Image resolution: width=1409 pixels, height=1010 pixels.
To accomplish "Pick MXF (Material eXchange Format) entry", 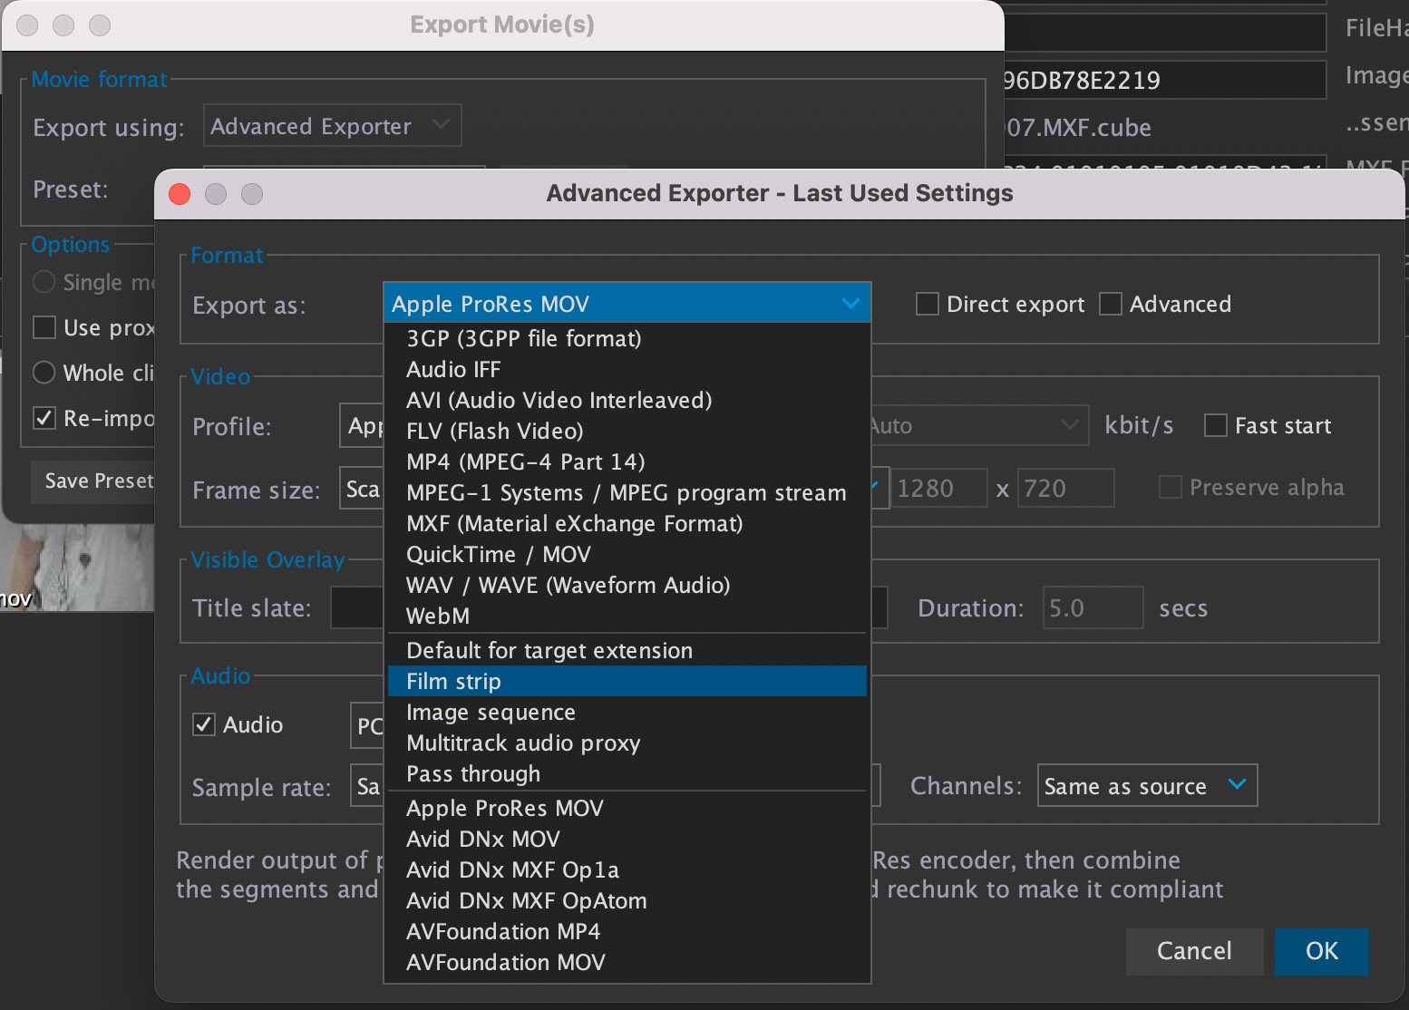I will point(627,523).
